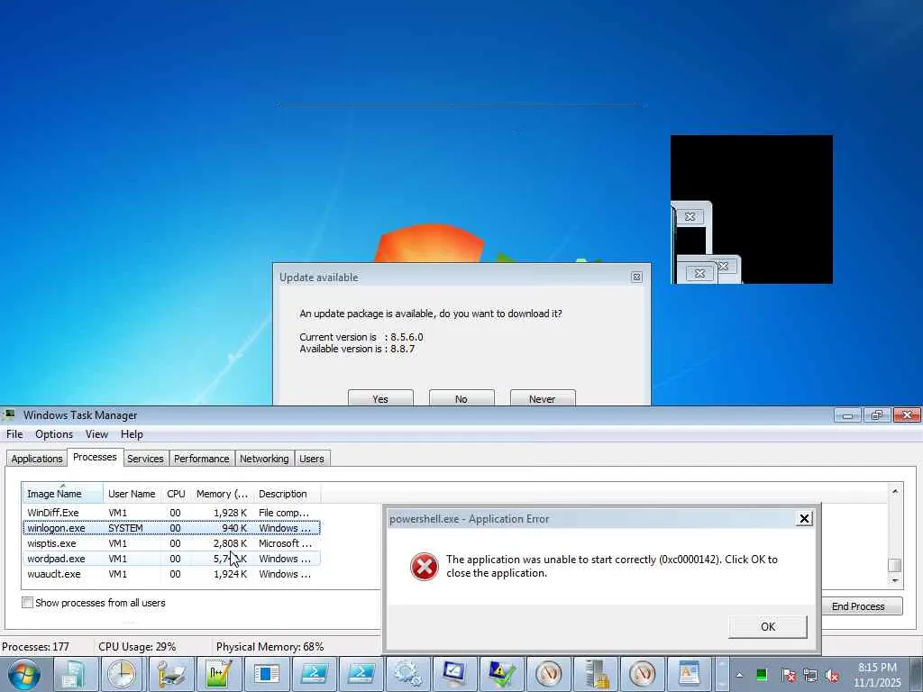
Task: Click the green Task Manager CPU meter tray icon
Action: 761,675
